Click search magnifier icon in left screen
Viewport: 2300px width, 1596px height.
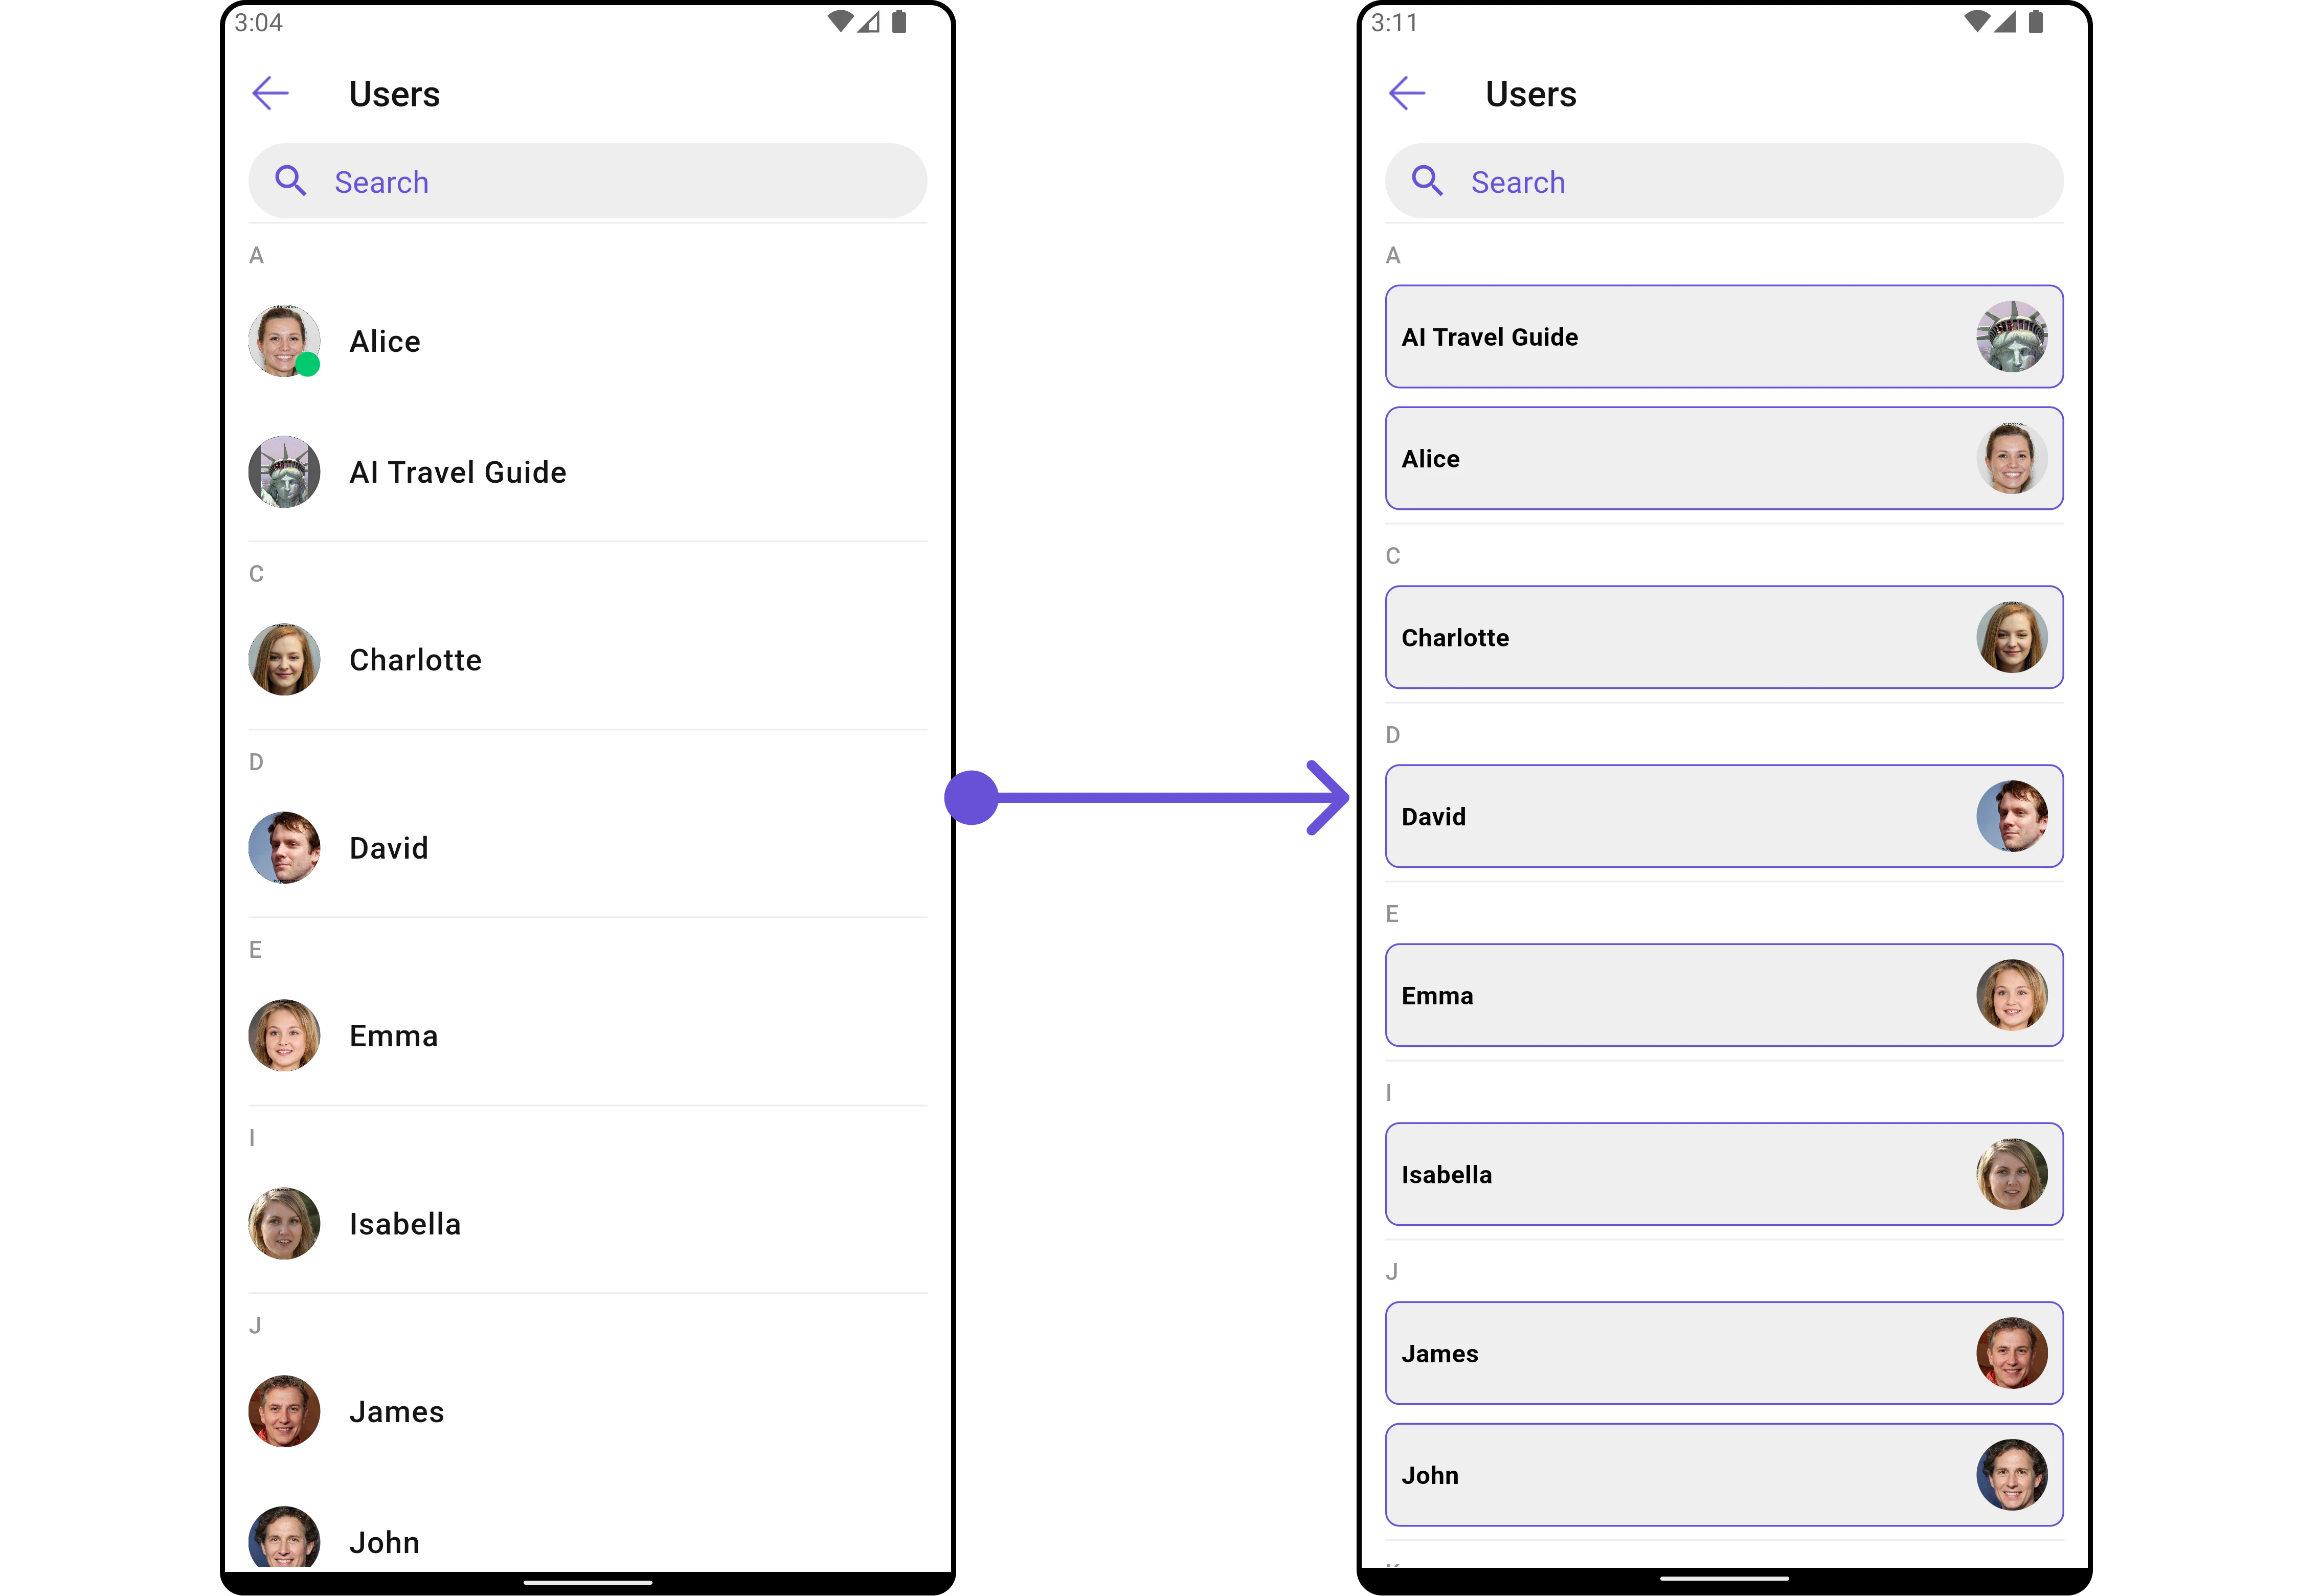pyautogui.click(x=291, y=181)
